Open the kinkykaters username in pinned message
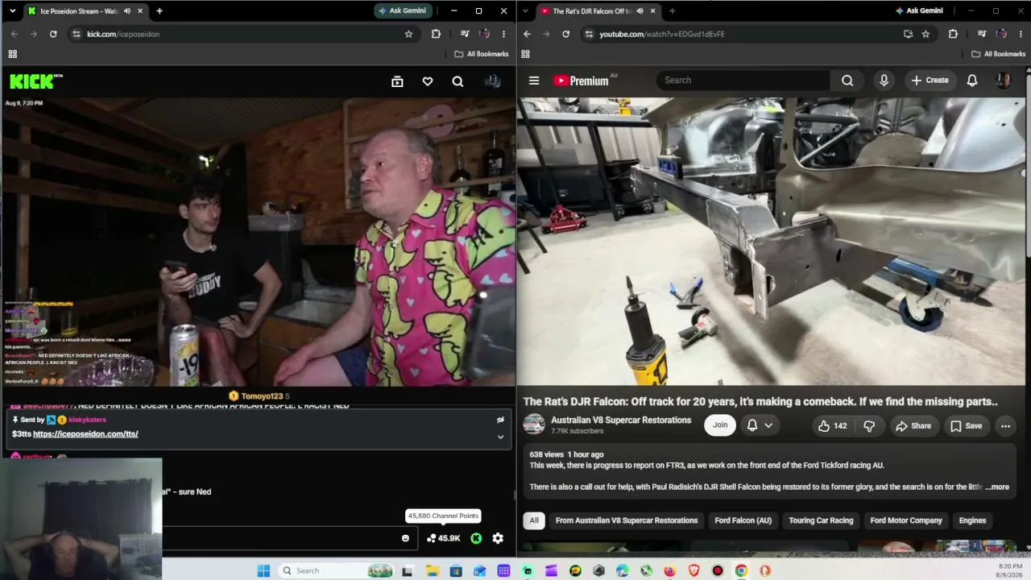Screen dimensions: 1031x580 (x=87, y=420)
